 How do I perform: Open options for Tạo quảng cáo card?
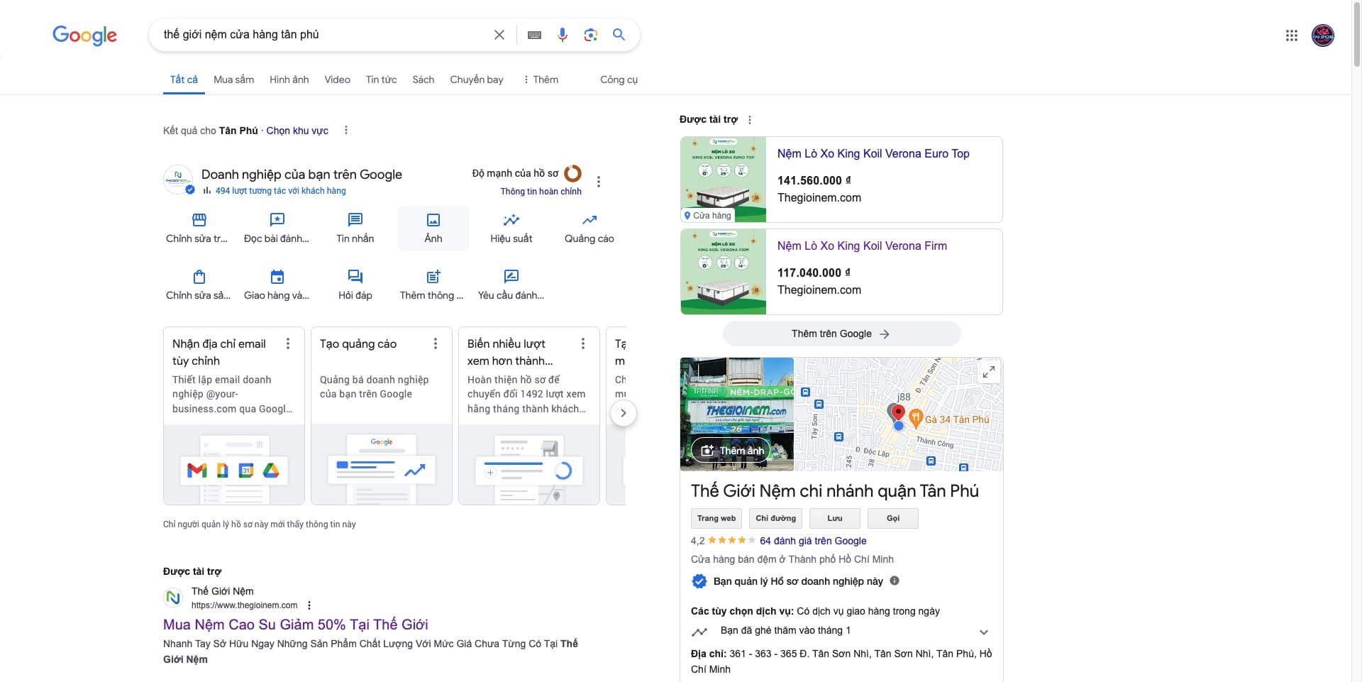click(436, 343)
